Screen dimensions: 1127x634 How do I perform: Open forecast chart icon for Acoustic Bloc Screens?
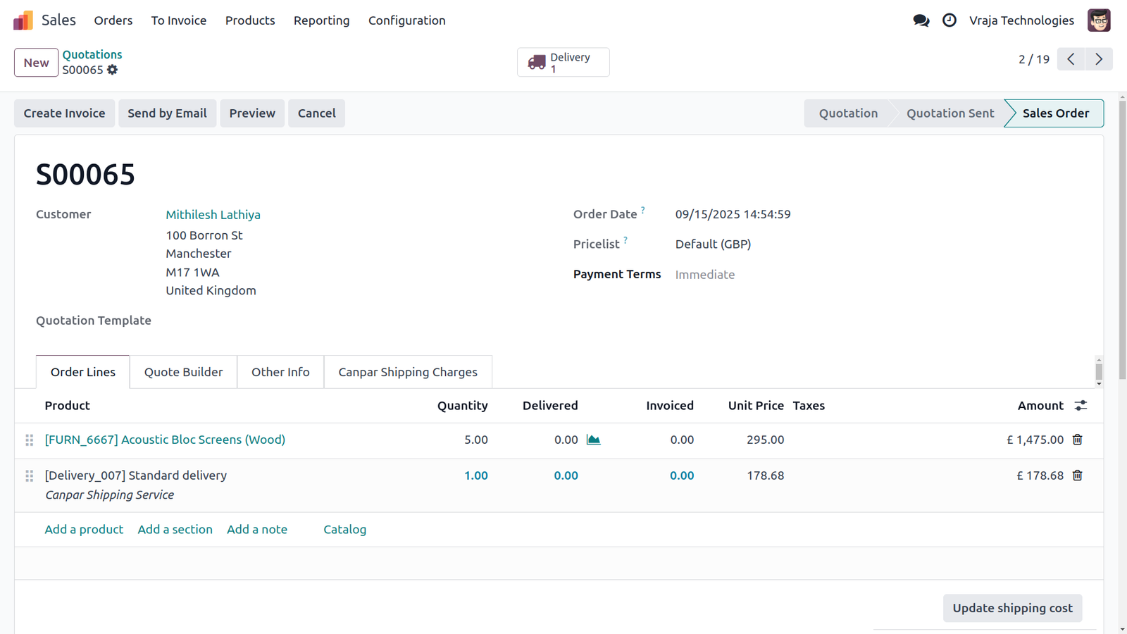594,440
